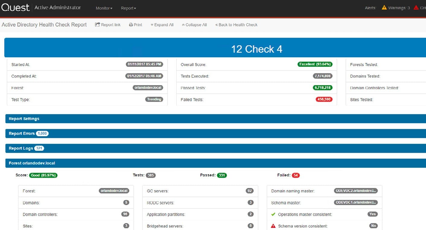
Task: Click the Report link share icon
Action: click(97, 25)
